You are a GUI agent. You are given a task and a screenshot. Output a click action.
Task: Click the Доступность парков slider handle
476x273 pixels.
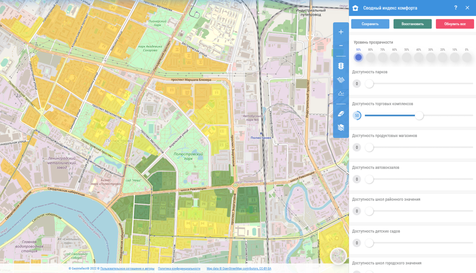(x=369, y=84)
